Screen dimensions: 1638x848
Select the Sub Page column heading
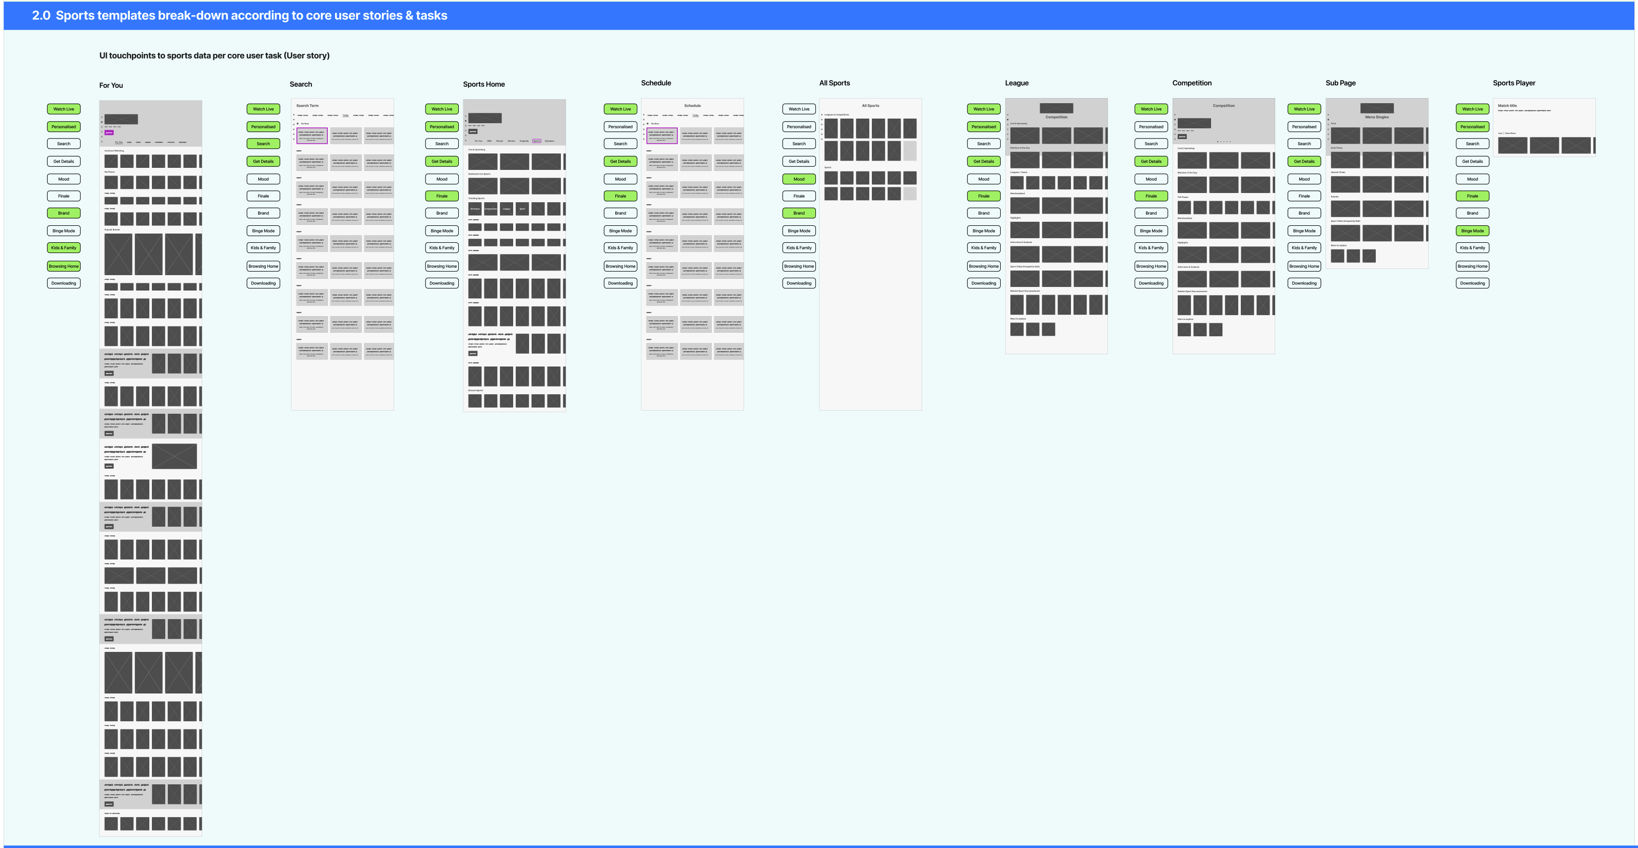tap(1340, 83)
